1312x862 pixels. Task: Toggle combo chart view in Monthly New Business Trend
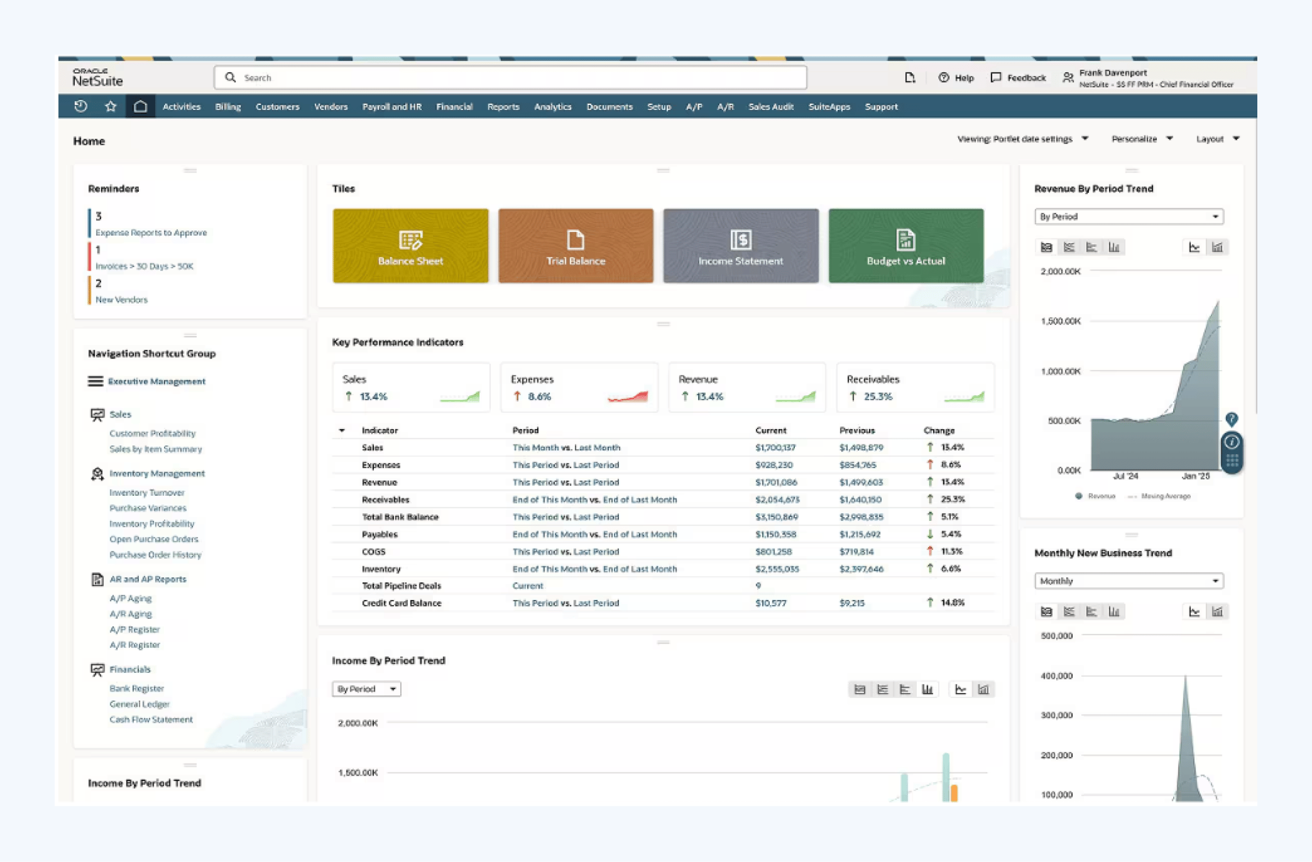pos(1217,612)
